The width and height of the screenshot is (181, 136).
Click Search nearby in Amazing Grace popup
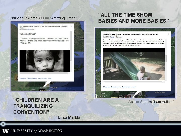tap(32, 78)
